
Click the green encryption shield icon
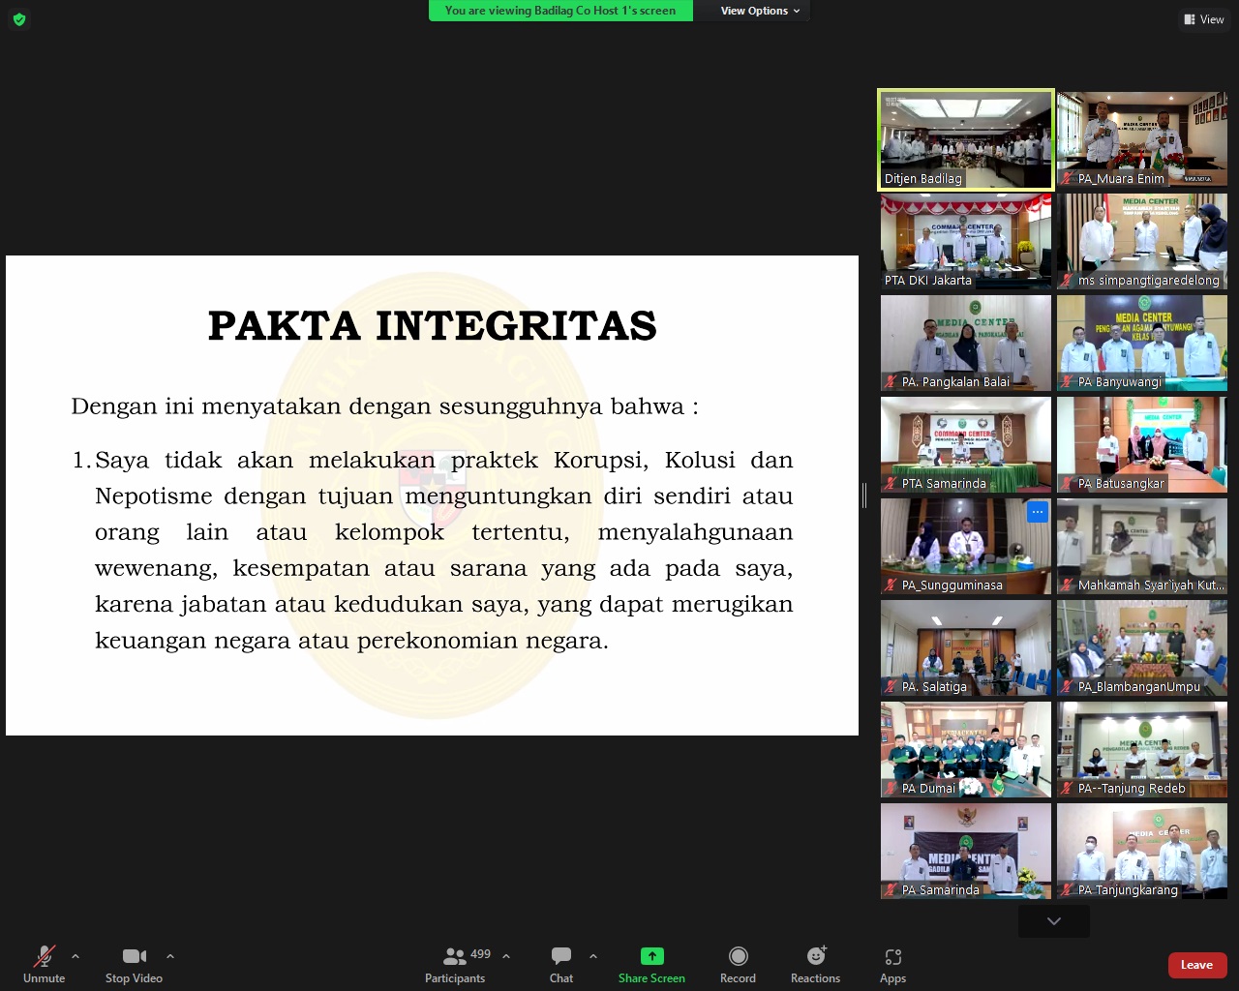pyautogui.click(x=19, y=19)
